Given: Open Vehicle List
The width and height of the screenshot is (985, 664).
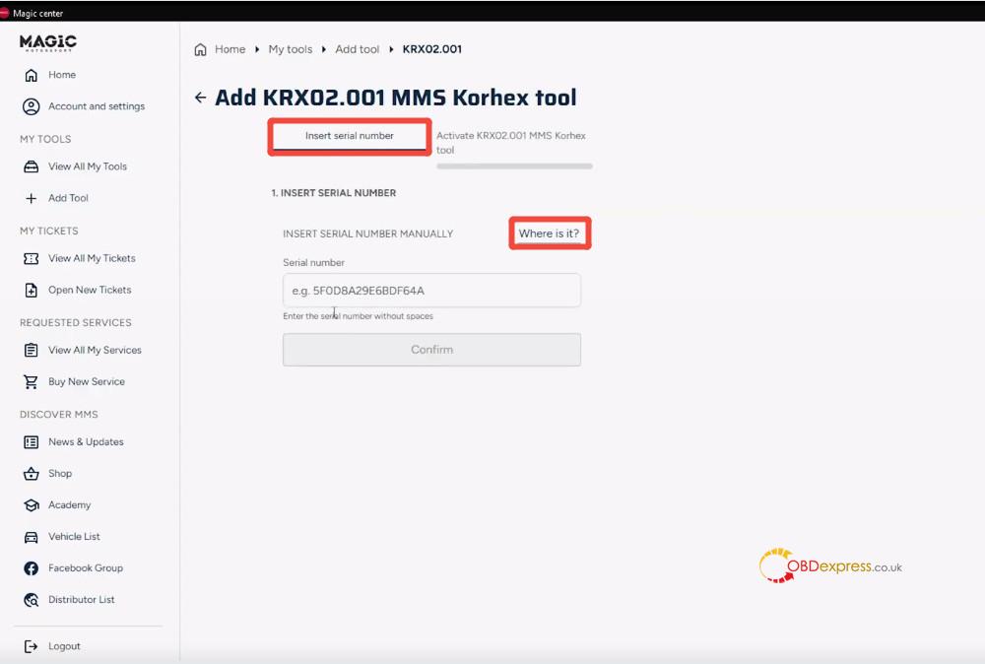Looking at the screenshot, I should pyautogui.click(x=74, y=537).
